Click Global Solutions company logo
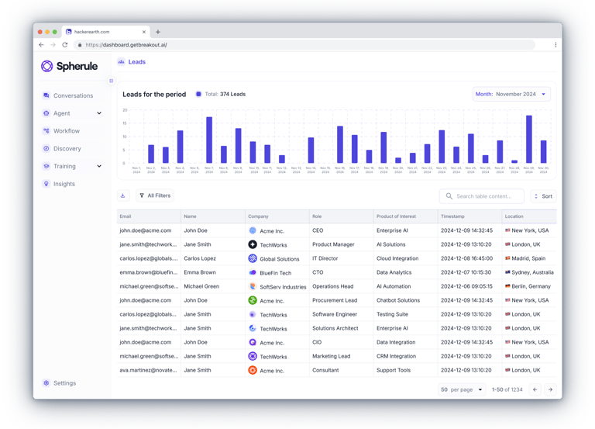595x429 pixels. [x=253, y=258]
